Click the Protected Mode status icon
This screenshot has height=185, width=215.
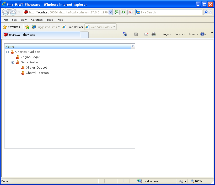coord(181,181)
